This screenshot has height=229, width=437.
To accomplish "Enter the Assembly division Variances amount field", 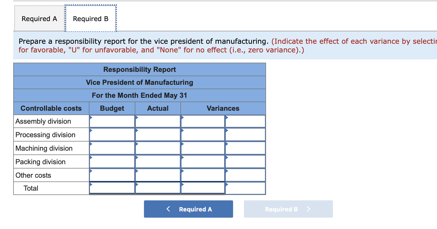I will click(x=202, y=121).
